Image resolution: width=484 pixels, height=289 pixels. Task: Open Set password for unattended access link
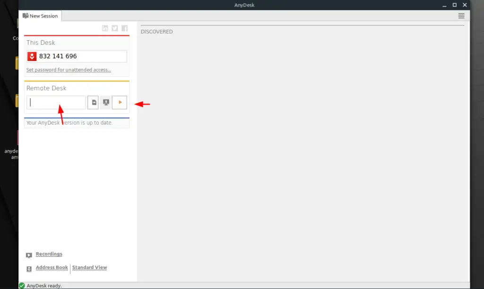pos(69,70)
